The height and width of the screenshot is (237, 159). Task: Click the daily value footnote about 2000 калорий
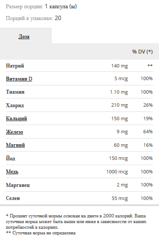76,221
